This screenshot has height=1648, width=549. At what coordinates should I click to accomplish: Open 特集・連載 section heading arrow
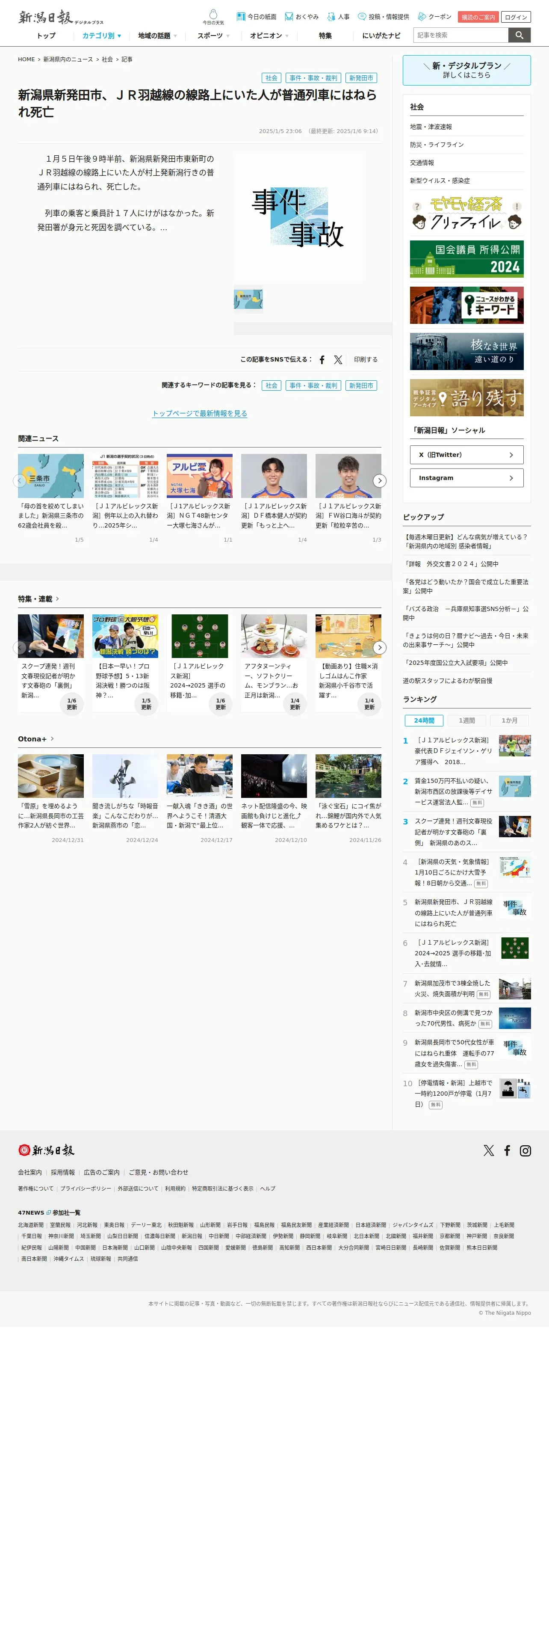click(x=57, y=599)
